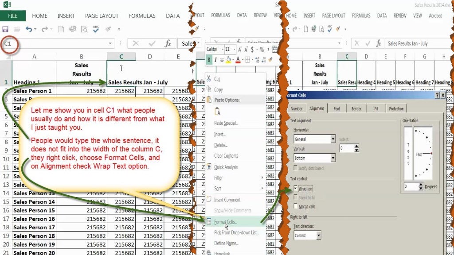Viewport: 454px width, 255px height.
Task: Apply red Font Color from mini toolbar
Action: tap(238, 60)
